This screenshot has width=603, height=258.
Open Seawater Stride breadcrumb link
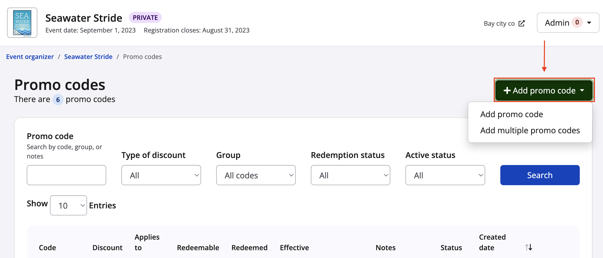[x=88, y=57]
